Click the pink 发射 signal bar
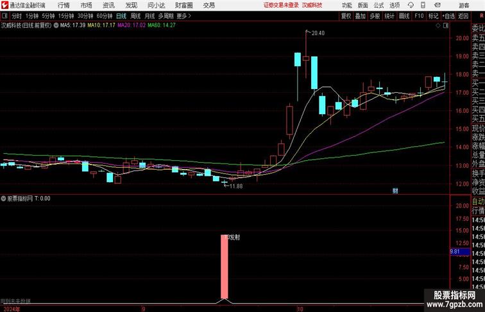485x312 pixels. tap(225, 267)
